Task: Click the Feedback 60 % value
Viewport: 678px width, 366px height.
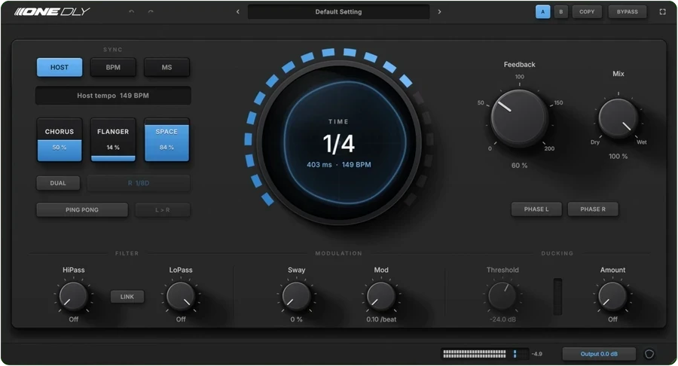Action: (x=519, y=166)
